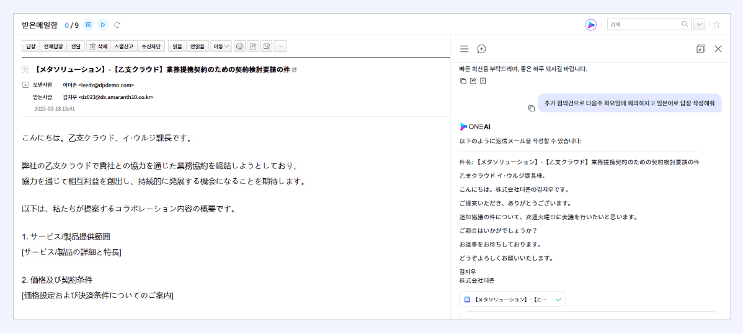Start a new chat with bubble-plus icon
The width and height of the screenshot is (743, 333).
pyautogui.click(x=481, y=49)
